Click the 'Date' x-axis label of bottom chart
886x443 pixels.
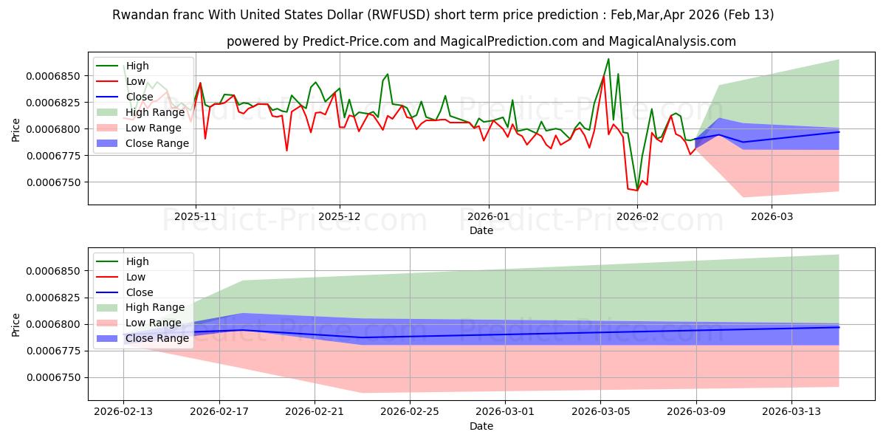pos(481,426)
